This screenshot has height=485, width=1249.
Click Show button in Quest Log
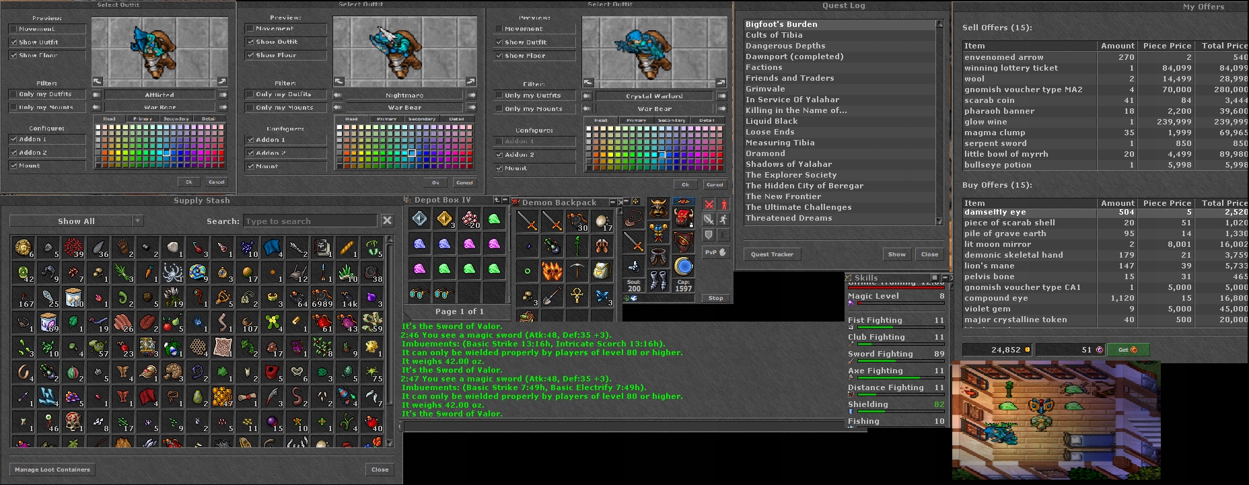click(896, 254)
